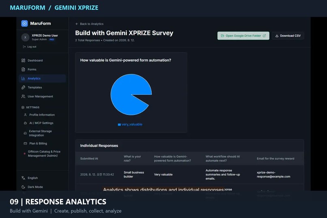This screenshot has width=327, height=218.
Task: Click the Log out arrow icon
Action: [x=24, y=47]
